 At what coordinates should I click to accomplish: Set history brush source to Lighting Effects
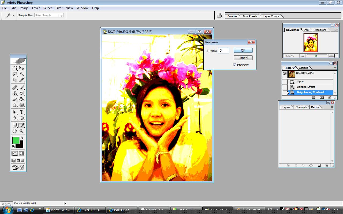(285, 87)
